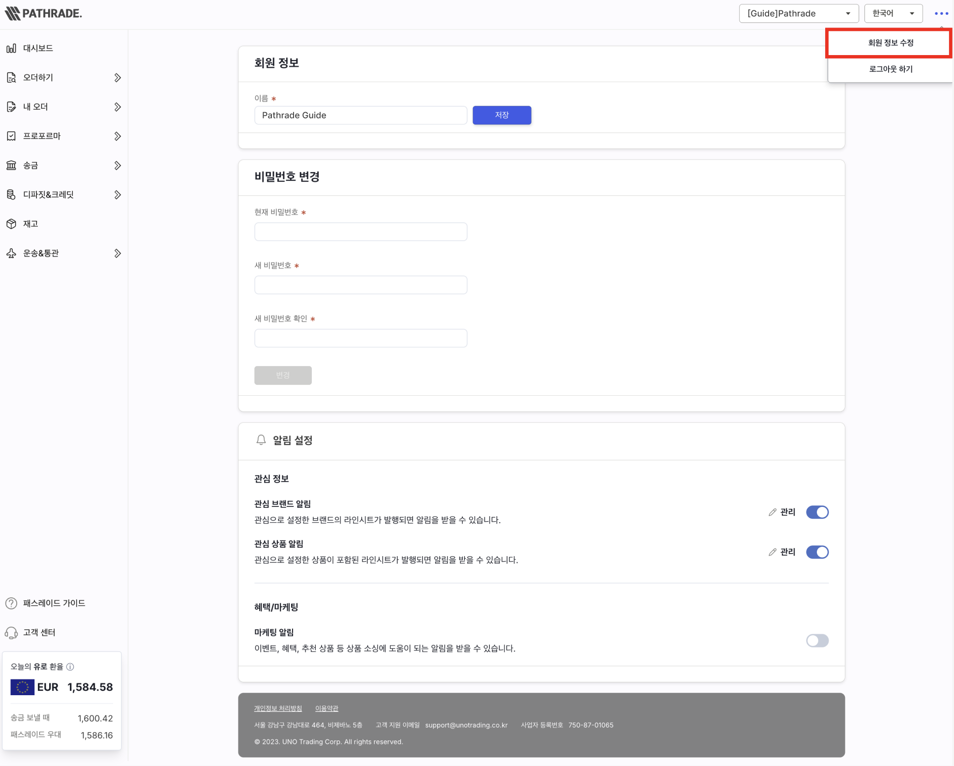Click the 송금 bank building icon
Image resolution: width=954 pixels, height=766 pixels.
pyautogui.click(x=11, y=165)
